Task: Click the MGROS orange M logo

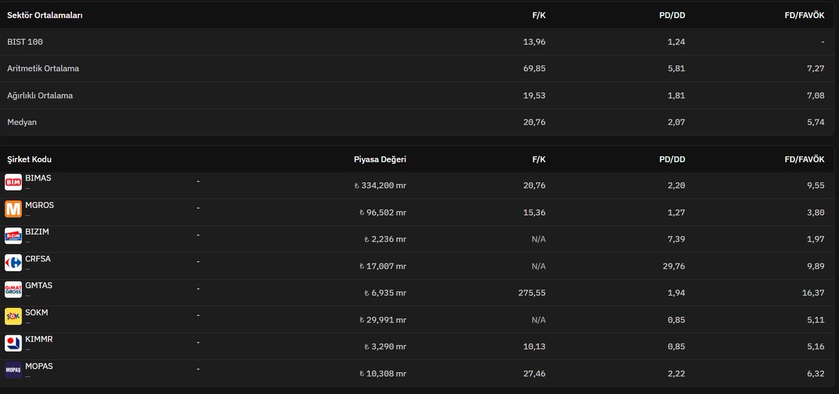Action: tap(13, 210)
